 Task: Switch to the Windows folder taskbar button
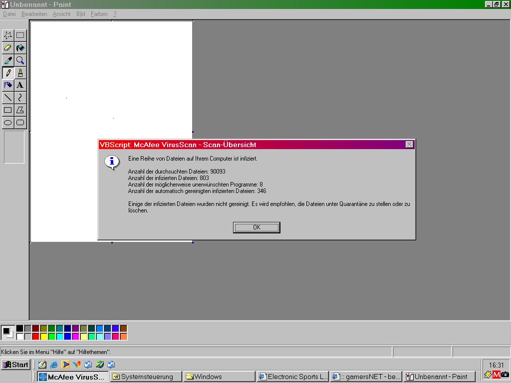coord(220,377)
